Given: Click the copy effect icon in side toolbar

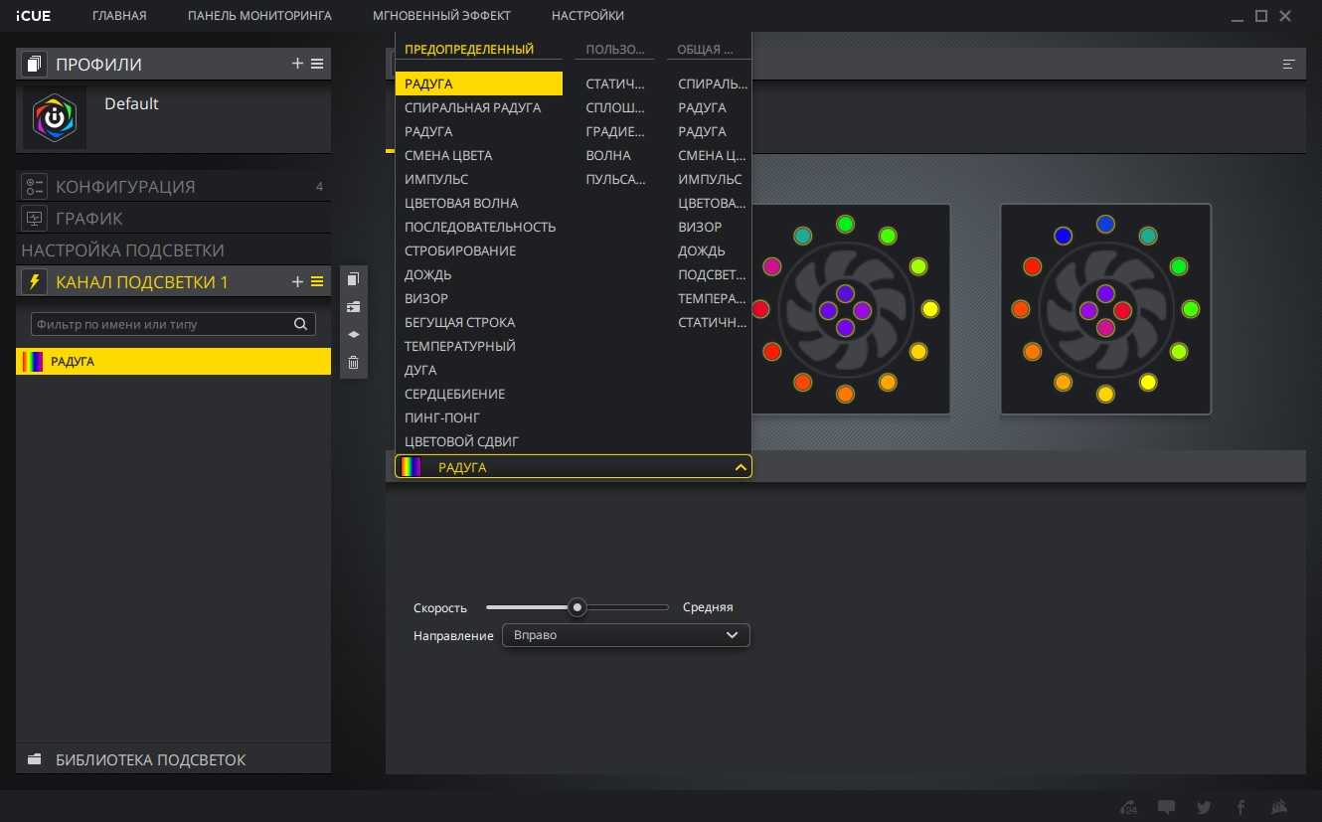Looking at the screenshot, I should (353, 279).
